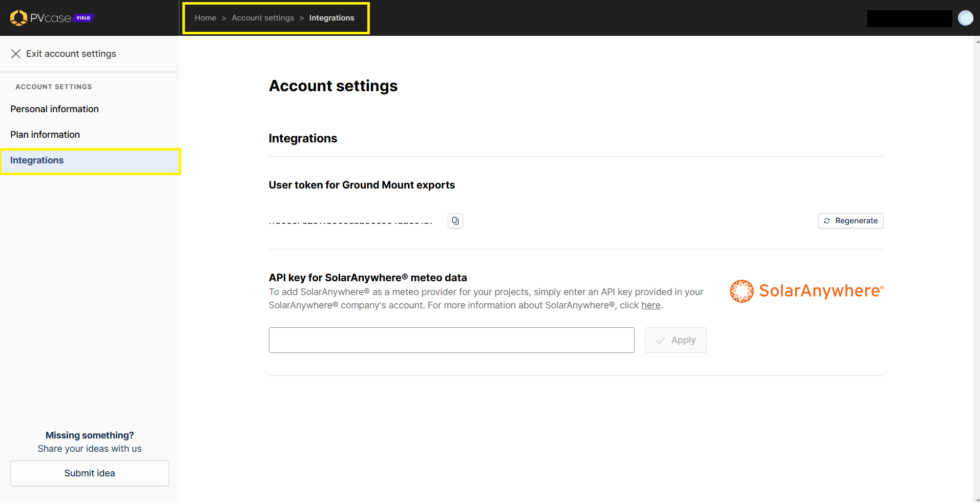This screenshot has width=980, height=503.
Task: Open the 'here' SolarAnywhere info link
Action: tap(651, 305)
